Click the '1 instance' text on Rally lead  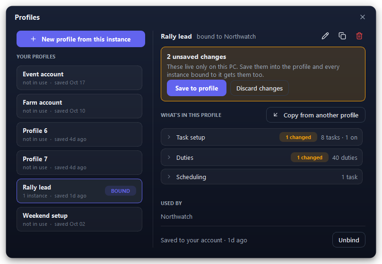tap(35, 196)
